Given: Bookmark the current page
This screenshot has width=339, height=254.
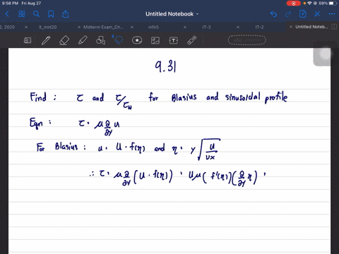Looking at the screenshot, I should coord(51,14).
